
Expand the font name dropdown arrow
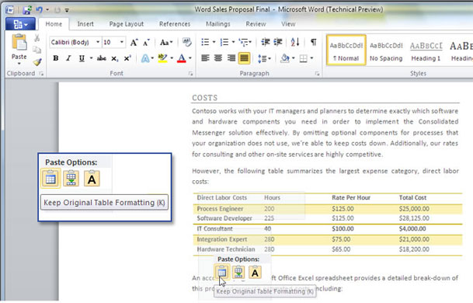point(98,42)
